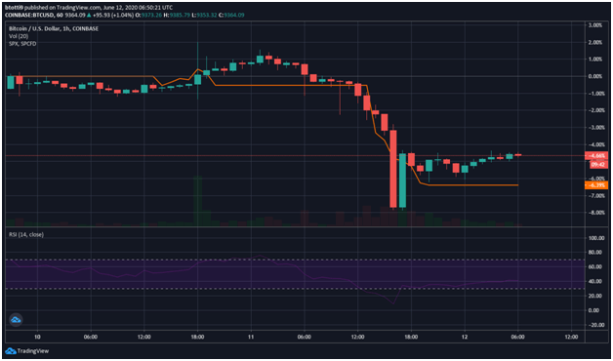Click the -20.00 RSI scale label

[595, 325]
